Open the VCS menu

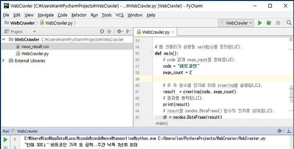click(119, 15)
